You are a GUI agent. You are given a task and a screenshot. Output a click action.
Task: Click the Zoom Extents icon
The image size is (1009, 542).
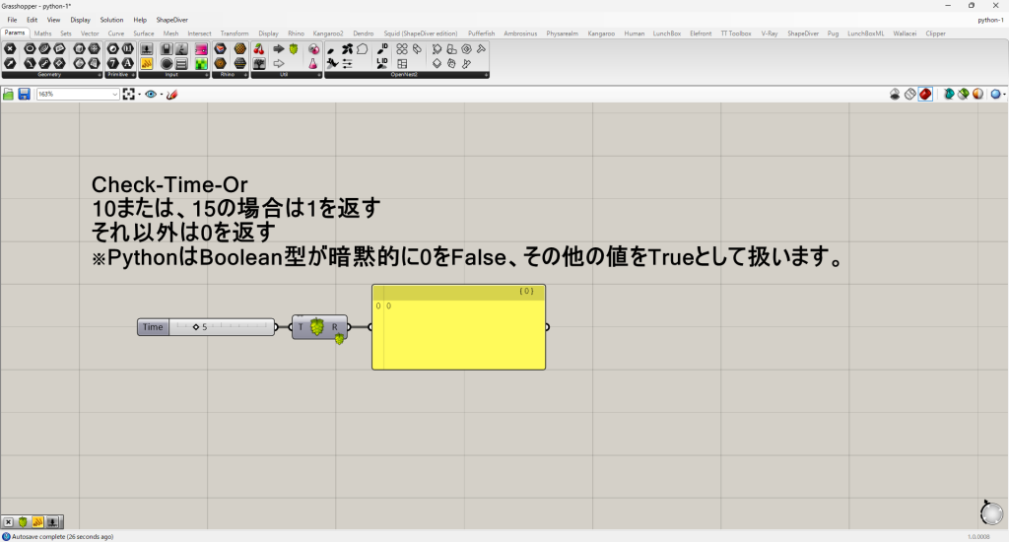[129, 95]
